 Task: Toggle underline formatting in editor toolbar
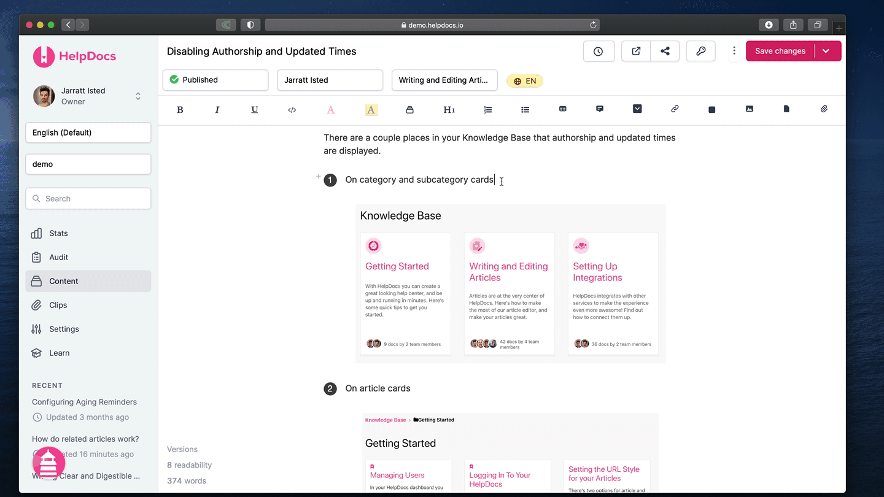(x=254, y=110)
